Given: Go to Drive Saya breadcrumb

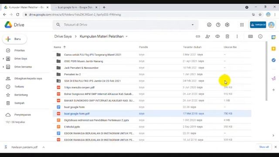Looking at the screenshot, I should click(63, 36).
